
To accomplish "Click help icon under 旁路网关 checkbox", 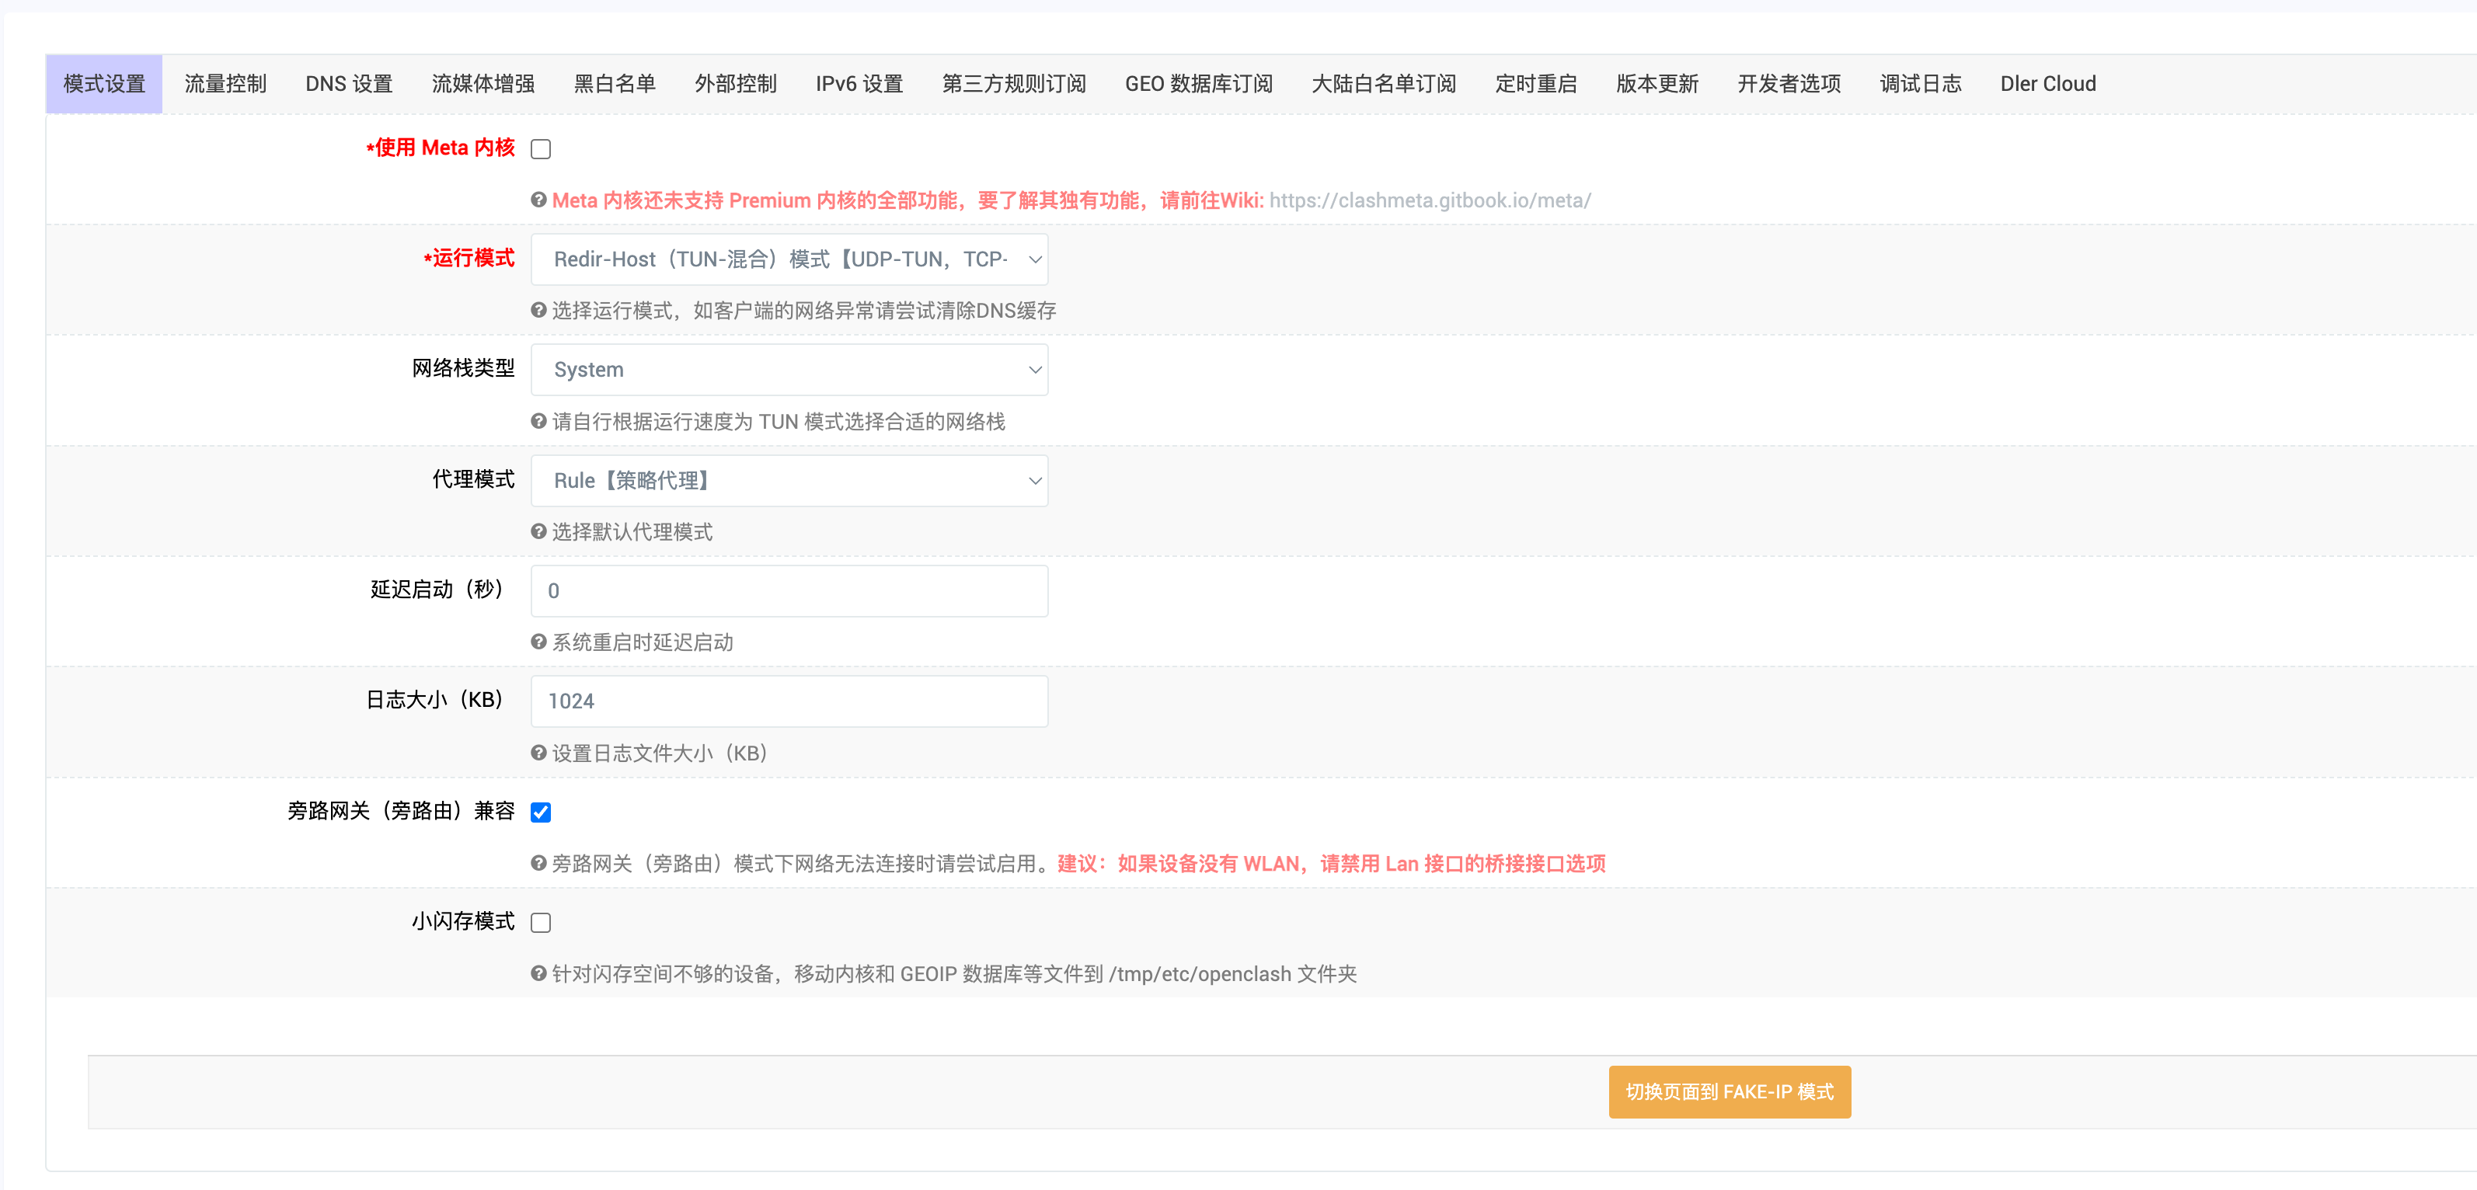I will [x=538, y=863].
